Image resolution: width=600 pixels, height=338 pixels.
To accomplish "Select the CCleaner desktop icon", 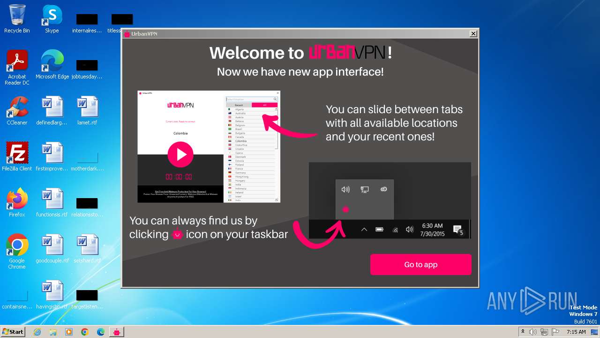I will (17, 111).
